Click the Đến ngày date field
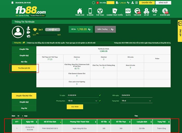Viewport: 182px width, 133px height. pyautogui.click(x=136, y=95)
